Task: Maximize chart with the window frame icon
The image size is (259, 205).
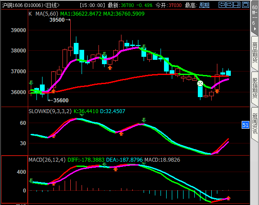Action: coord(246,5)
